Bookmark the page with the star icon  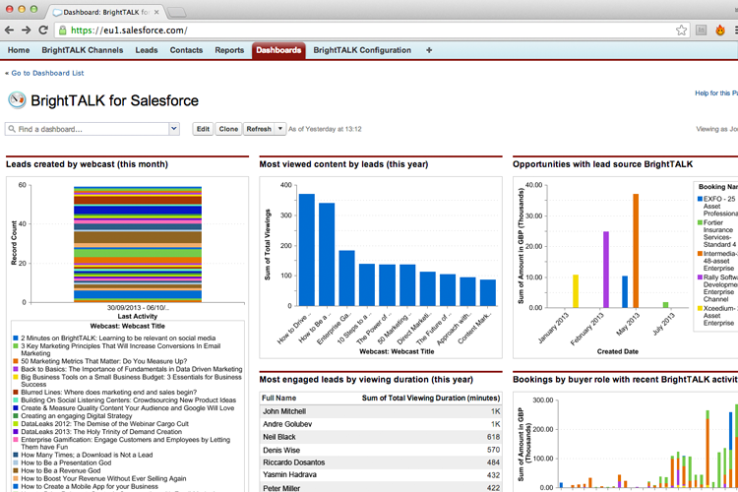click(681, 31)
